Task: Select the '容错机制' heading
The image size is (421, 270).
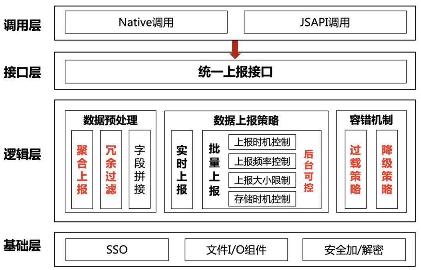Action: pyautogui.click(x=371, y=120)
